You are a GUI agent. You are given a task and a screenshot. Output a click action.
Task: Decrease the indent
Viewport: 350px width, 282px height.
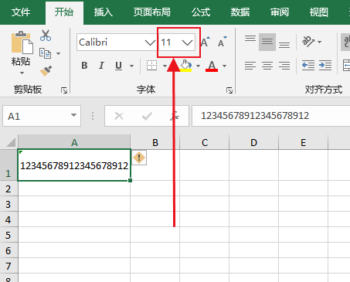(308, 66)
